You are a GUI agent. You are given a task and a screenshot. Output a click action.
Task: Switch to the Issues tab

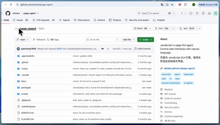(20, 20)
